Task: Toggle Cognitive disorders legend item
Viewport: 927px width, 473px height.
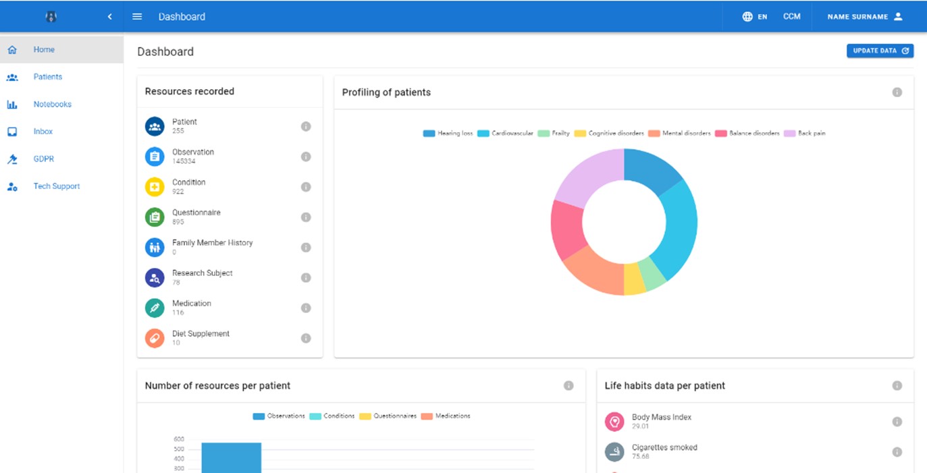Action: pos(609,134)
